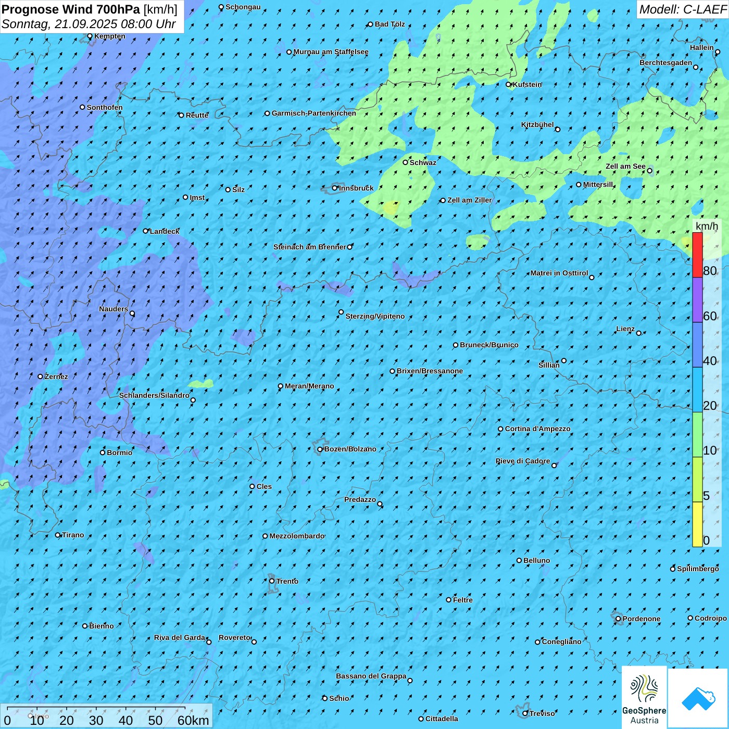Click the Cittadella label

coord(442,719)
